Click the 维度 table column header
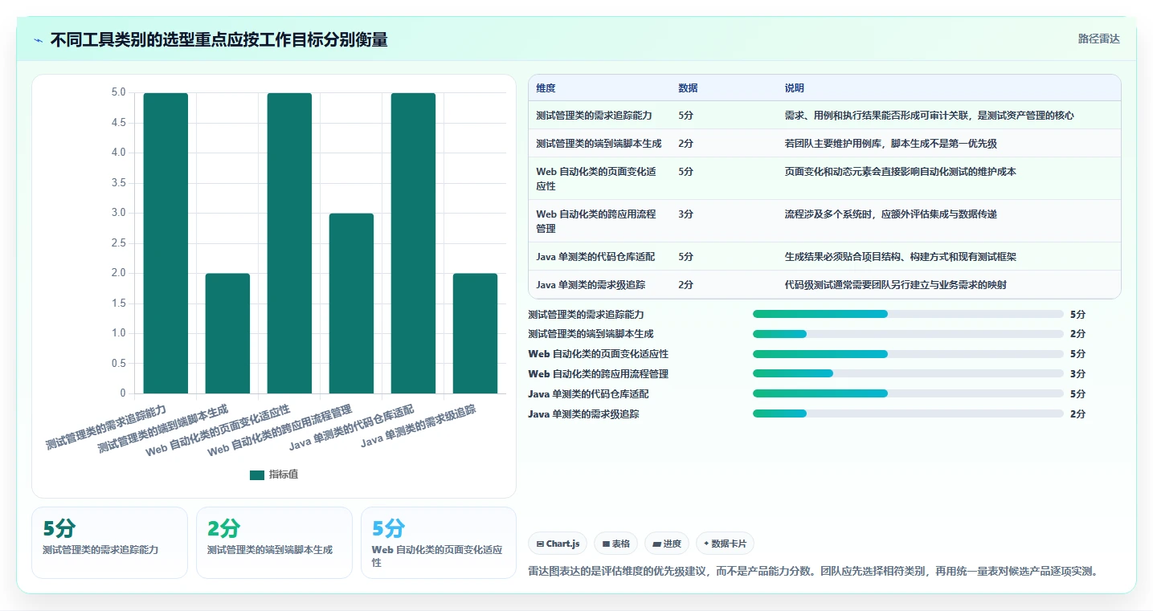The width and height of the screenshot is (1153, 611). point(546,88)
